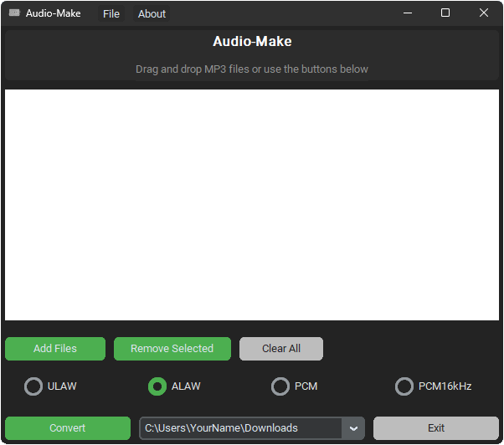Click the Audio-Make app icon in title bar
The image size is (504, 445).
14,13
